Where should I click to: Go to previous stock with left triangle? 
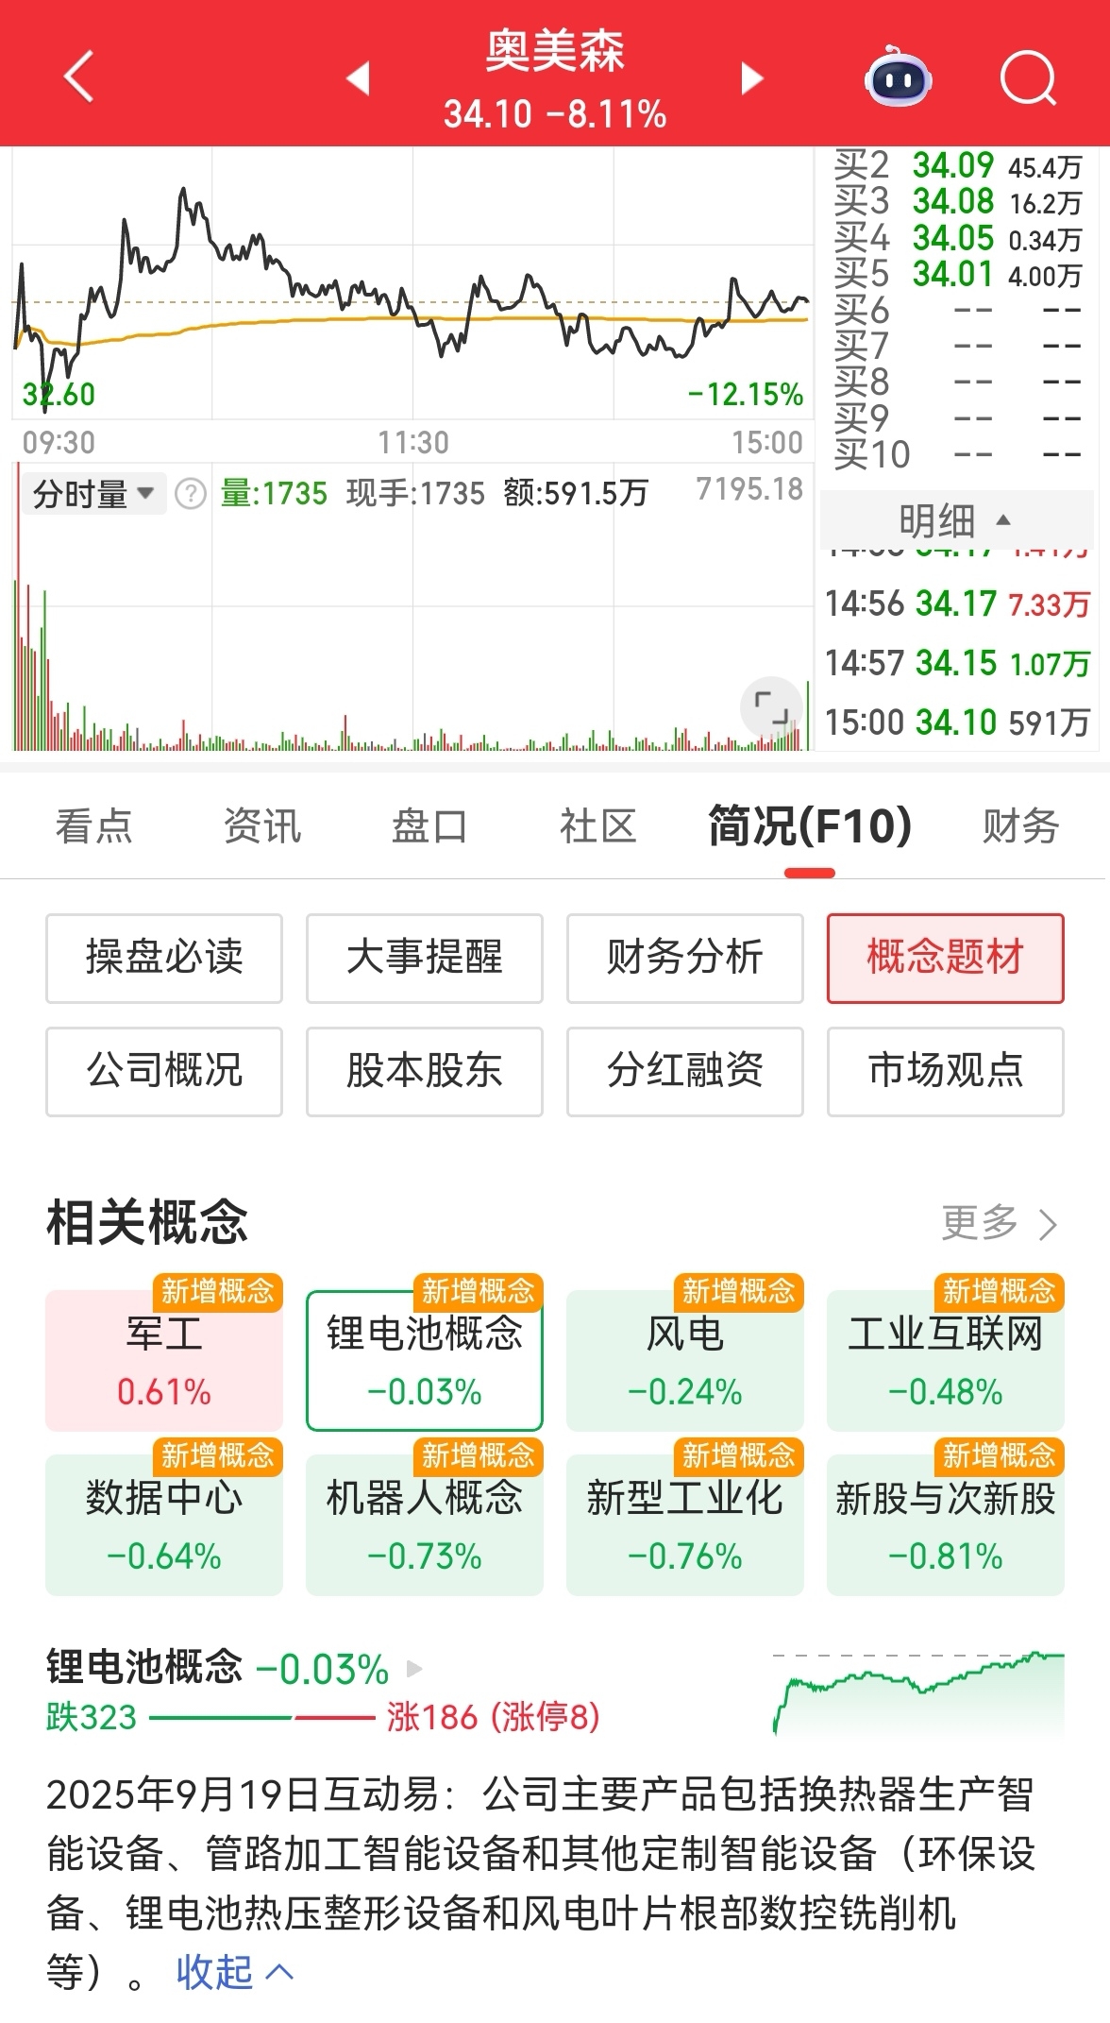358,78
